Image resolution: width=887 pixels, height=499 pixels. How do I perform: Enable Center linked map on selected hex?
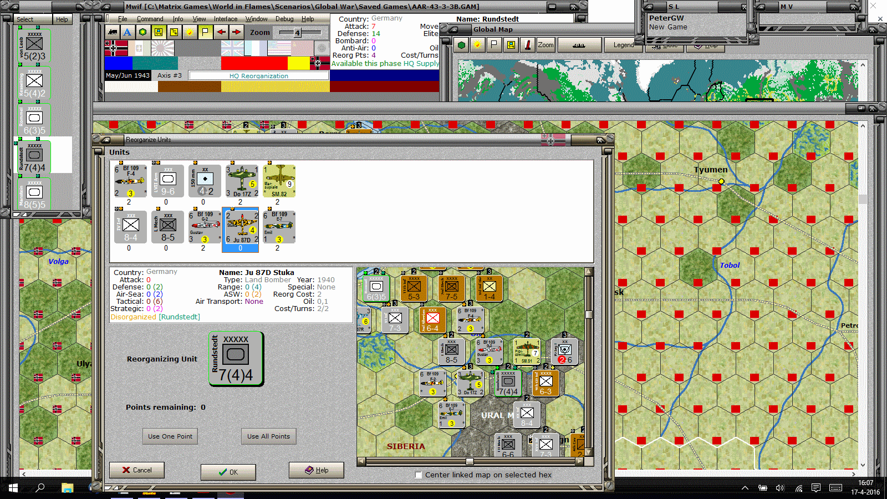pyautogui.click(x=419, y=475)
